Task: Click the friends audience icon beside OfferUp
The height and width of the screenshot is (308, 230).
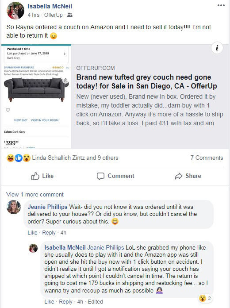Action: (x=70, y=15)
